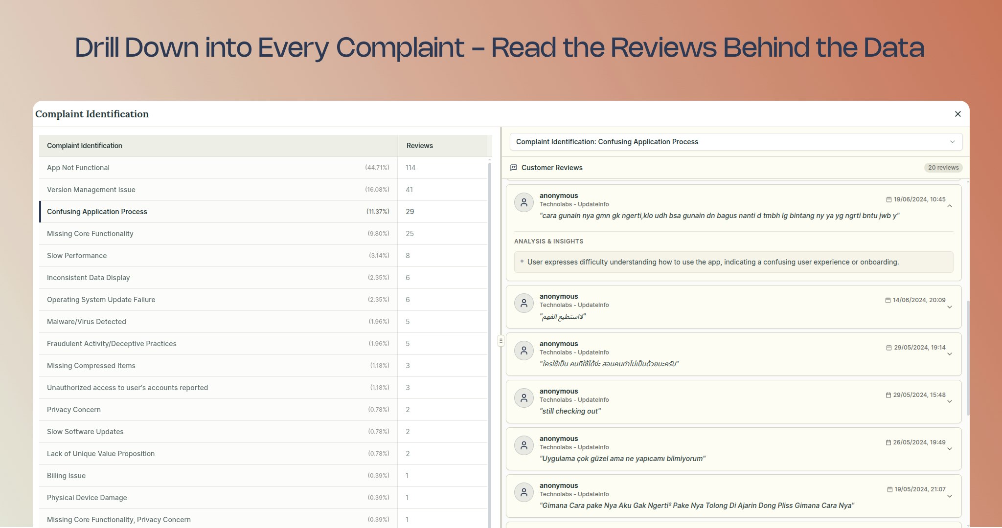Expand the 'still checking out' review
The width and height of the screenshot is (1002, 528).
coord(949,401)
